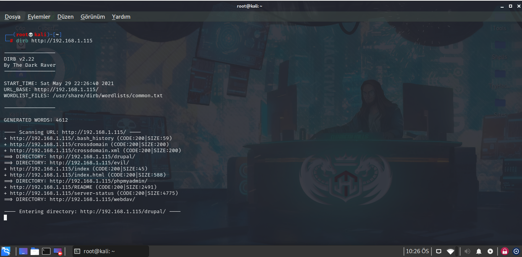Maximize the terminal window
522x257 pixels.
pyautogui.click(x=510, y=6)
